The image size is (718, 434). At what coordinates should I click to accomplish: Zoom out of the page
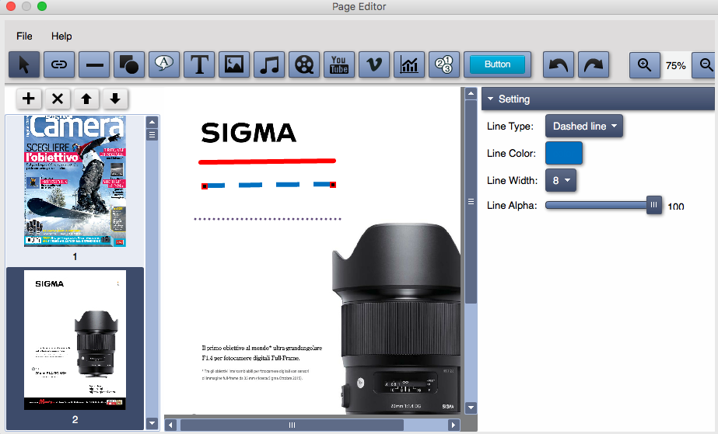[x=704, y=65]
